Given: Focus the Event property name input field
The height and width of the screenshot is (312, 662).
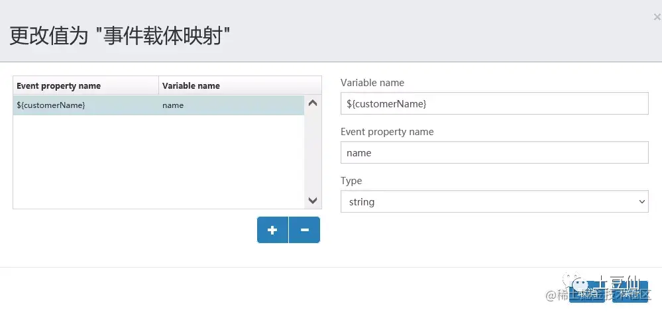Looking at the screenshot, I should point(494,152).
